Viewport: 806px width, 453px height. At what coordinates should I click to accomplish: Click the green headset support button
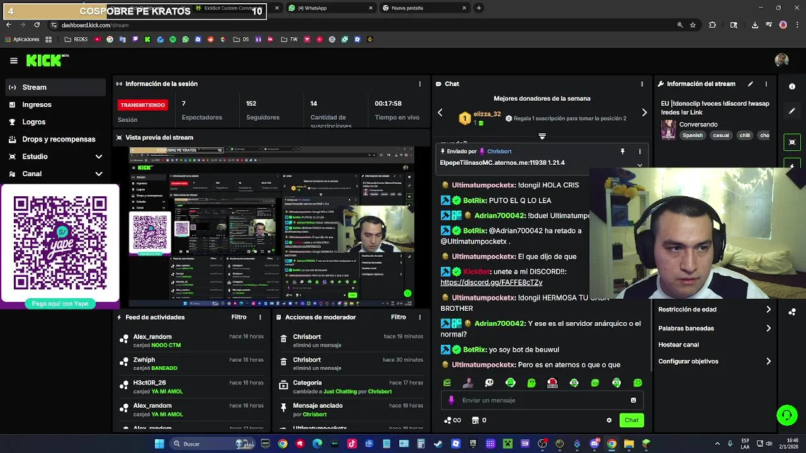click(x=786, y=415)
